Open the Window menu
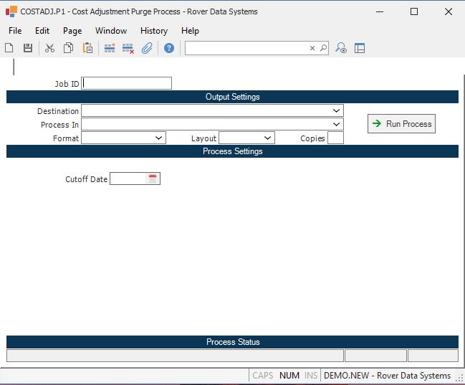The width and height of the screenshot is (465, 385). (111, 31)
